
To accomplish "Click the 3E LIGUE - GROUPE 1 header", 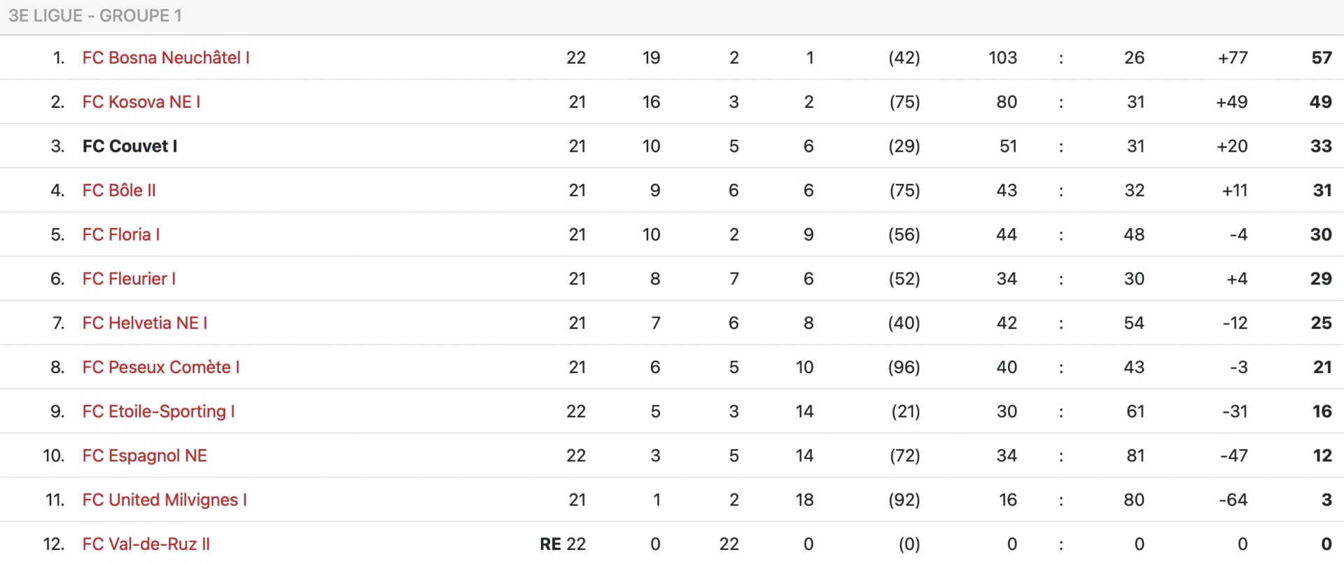I will 95,15.
